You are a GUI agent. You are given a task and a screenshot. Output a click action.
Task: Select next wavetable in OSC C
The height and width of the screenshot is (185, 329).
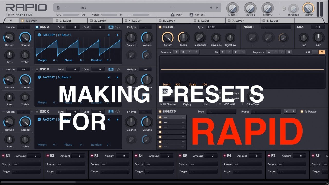click(x=118, y=119)
